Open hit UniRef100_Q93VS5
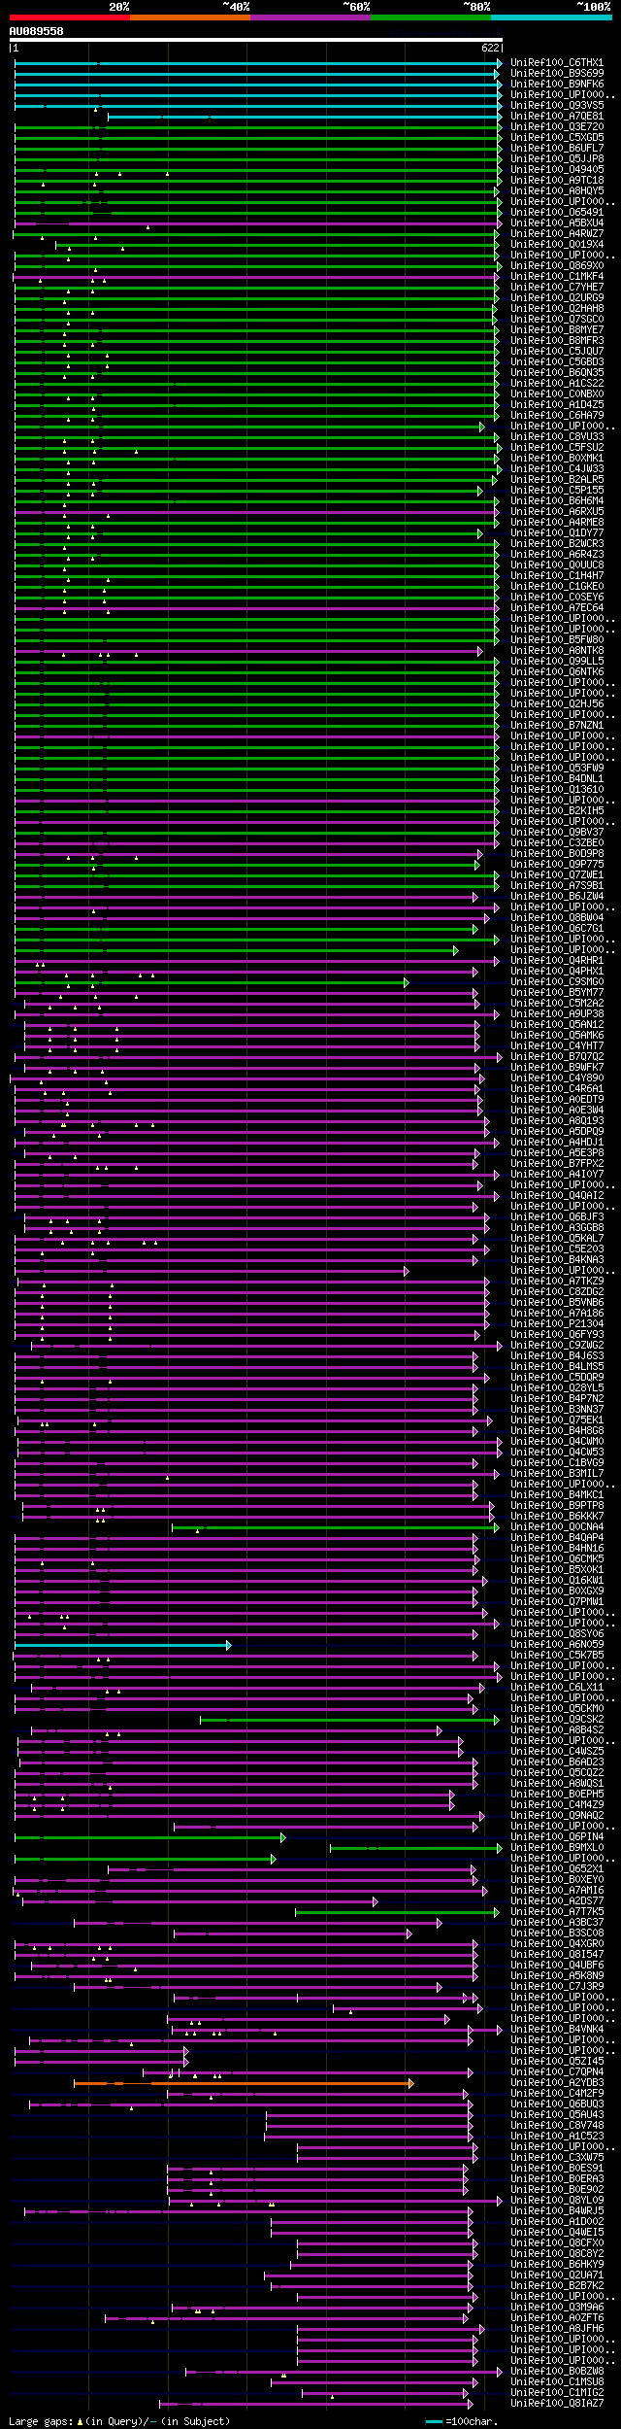Viewport: 621px width, 2429px height. click(557, 106)
